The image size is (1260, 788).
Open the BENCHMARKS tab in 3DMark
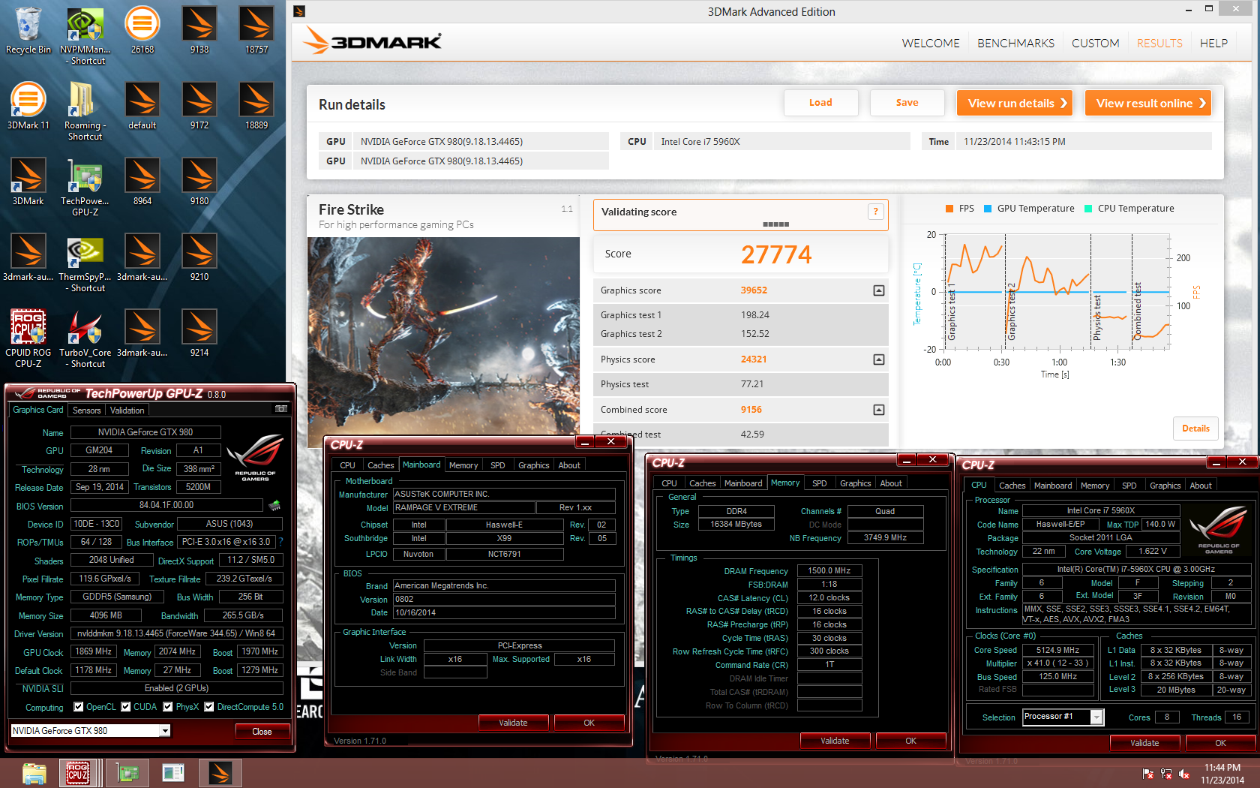tap(1015, 44)
